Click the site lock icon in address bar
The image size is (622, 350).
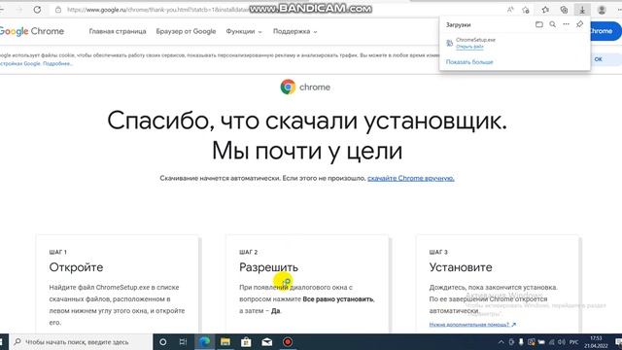[58, 10]
